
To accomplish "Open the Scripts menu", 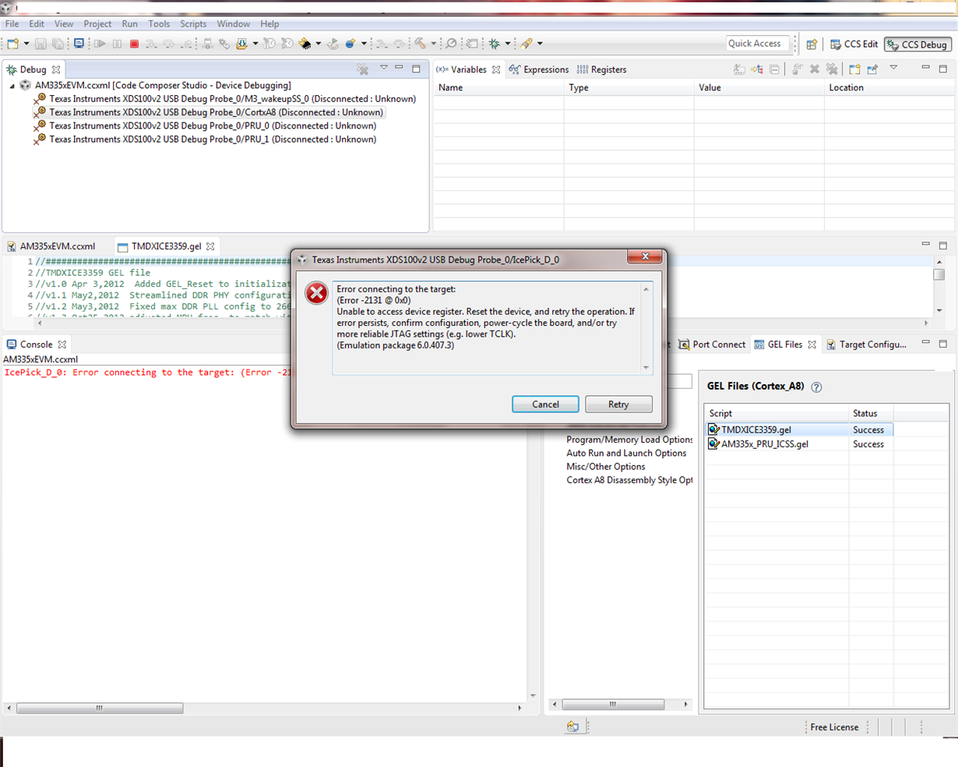I will click(x=193, y=24).
